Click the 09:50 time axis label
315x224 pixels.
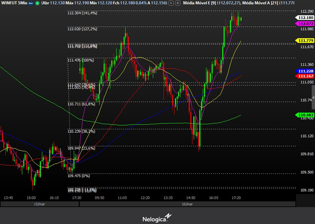pyautogui.click(x=100, y=198)
